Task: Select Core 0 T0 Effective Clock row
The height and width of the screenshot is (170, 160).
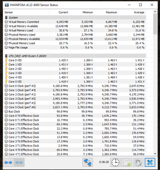Action: pyautogui.click(x=75, y=116)
